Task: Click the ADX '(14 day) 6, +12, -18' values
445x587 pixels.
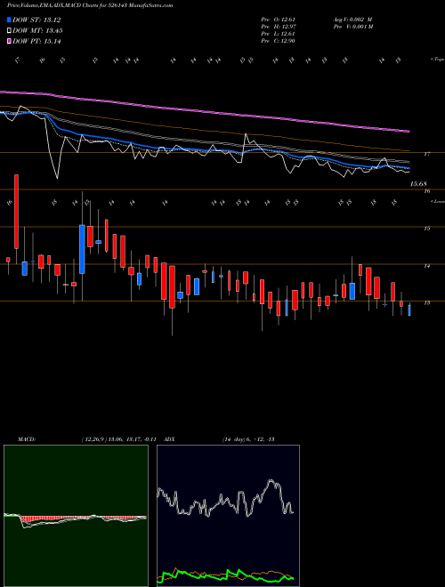Action: tap(248, 439)
